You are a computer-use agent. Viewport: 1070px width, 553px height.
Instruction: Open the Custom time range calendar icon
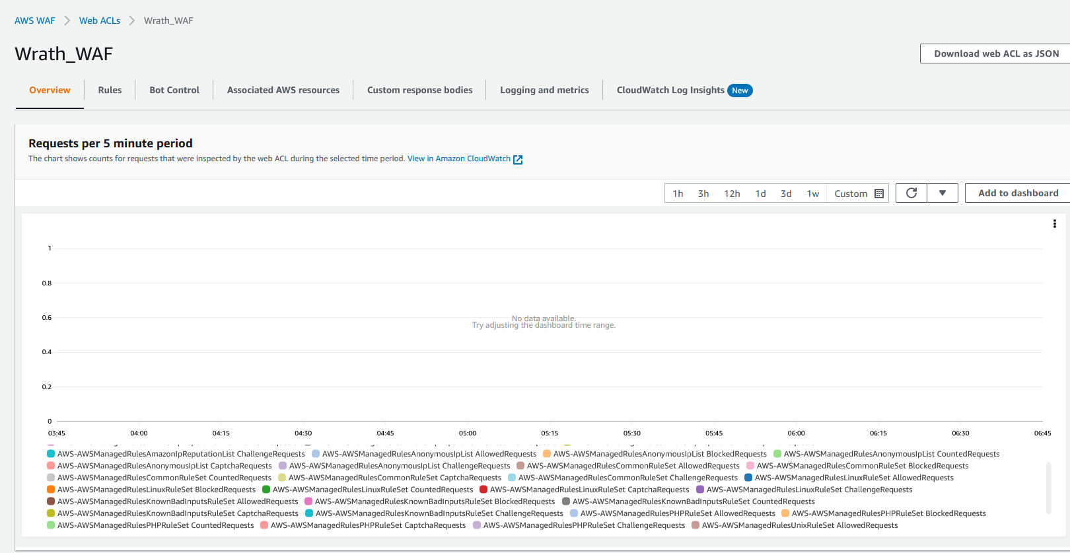(879, 194)
